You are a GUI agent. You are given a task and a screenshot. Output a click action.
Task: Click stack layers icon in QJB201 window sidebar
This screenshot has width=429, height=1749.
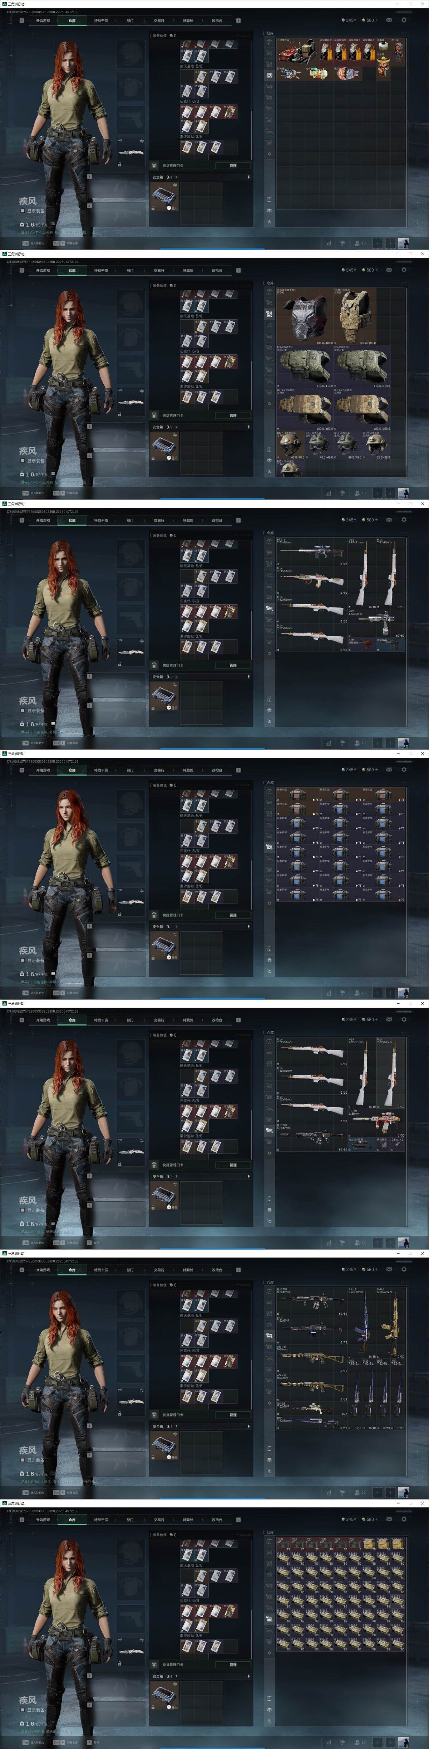point(269,1460)
